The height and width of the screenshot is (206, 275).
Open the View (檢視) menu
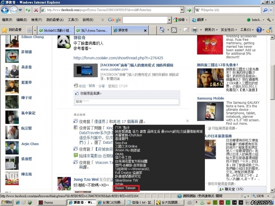(37, 20)
